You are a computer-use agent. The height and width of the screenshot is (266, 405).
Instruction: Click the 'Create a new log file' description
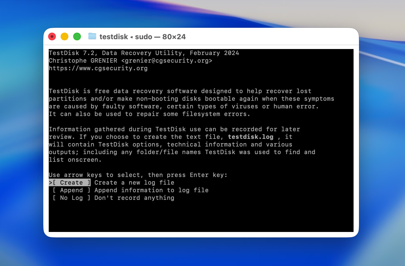pos(134,182)
